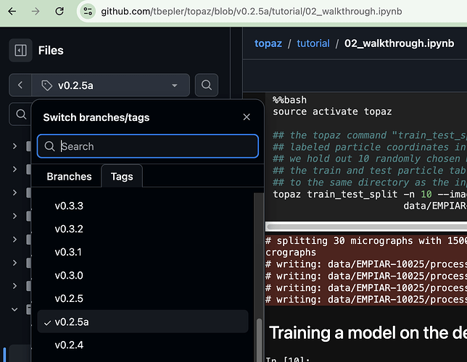Collapse the expanded folder at tree bottom
This screenshot has width=467, height=362.
point(15,309)
